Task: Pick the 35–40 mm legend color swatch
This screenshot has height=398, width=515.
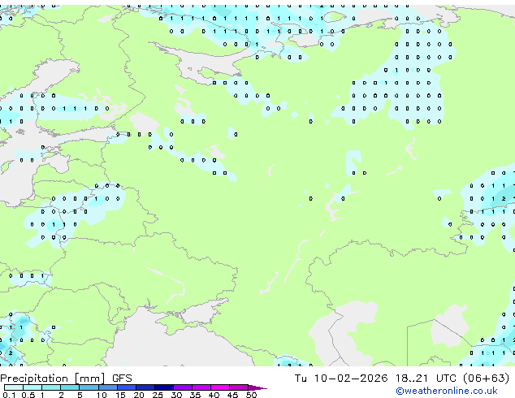Action: (201, 387)
